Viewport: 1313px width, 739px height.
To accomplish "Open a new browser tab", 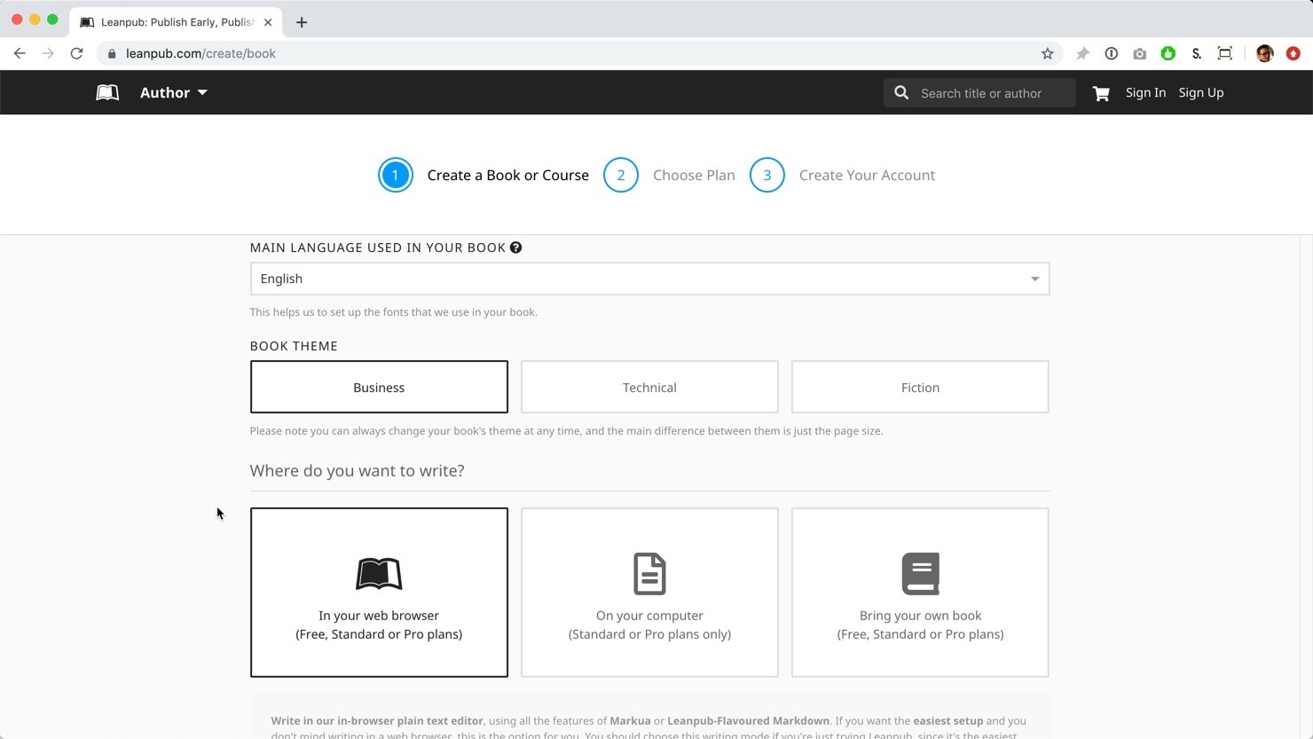I will [x=302, y=22].
